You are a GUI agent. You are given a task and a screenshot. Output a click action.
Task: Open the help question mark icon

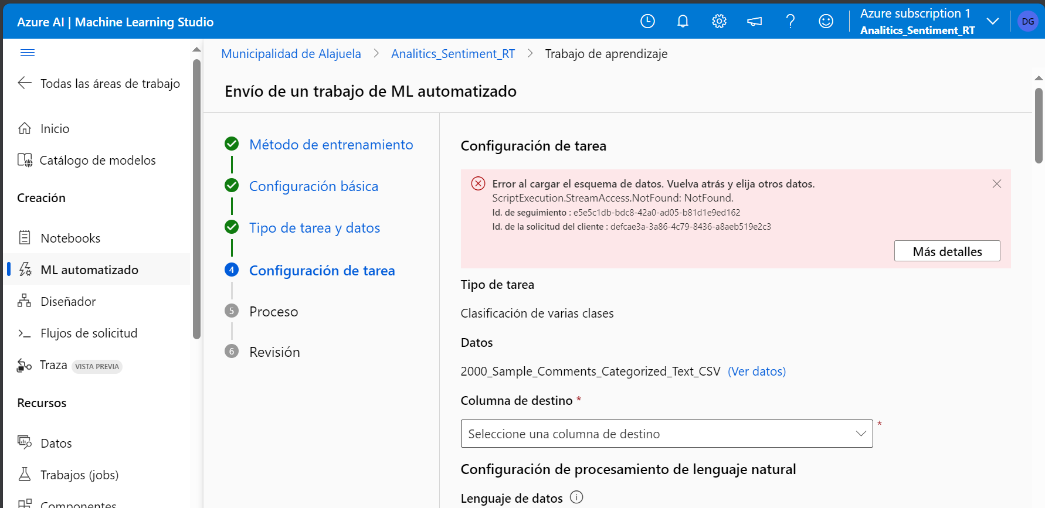click(x=790, y=21)
